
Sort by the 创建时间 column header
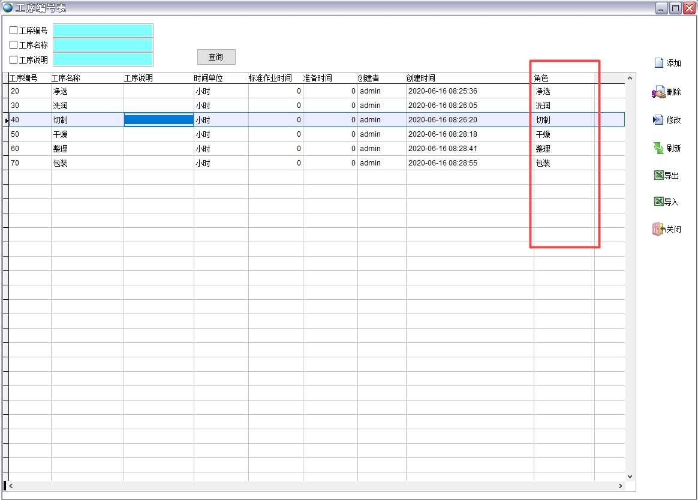click(x=421, y=78)
